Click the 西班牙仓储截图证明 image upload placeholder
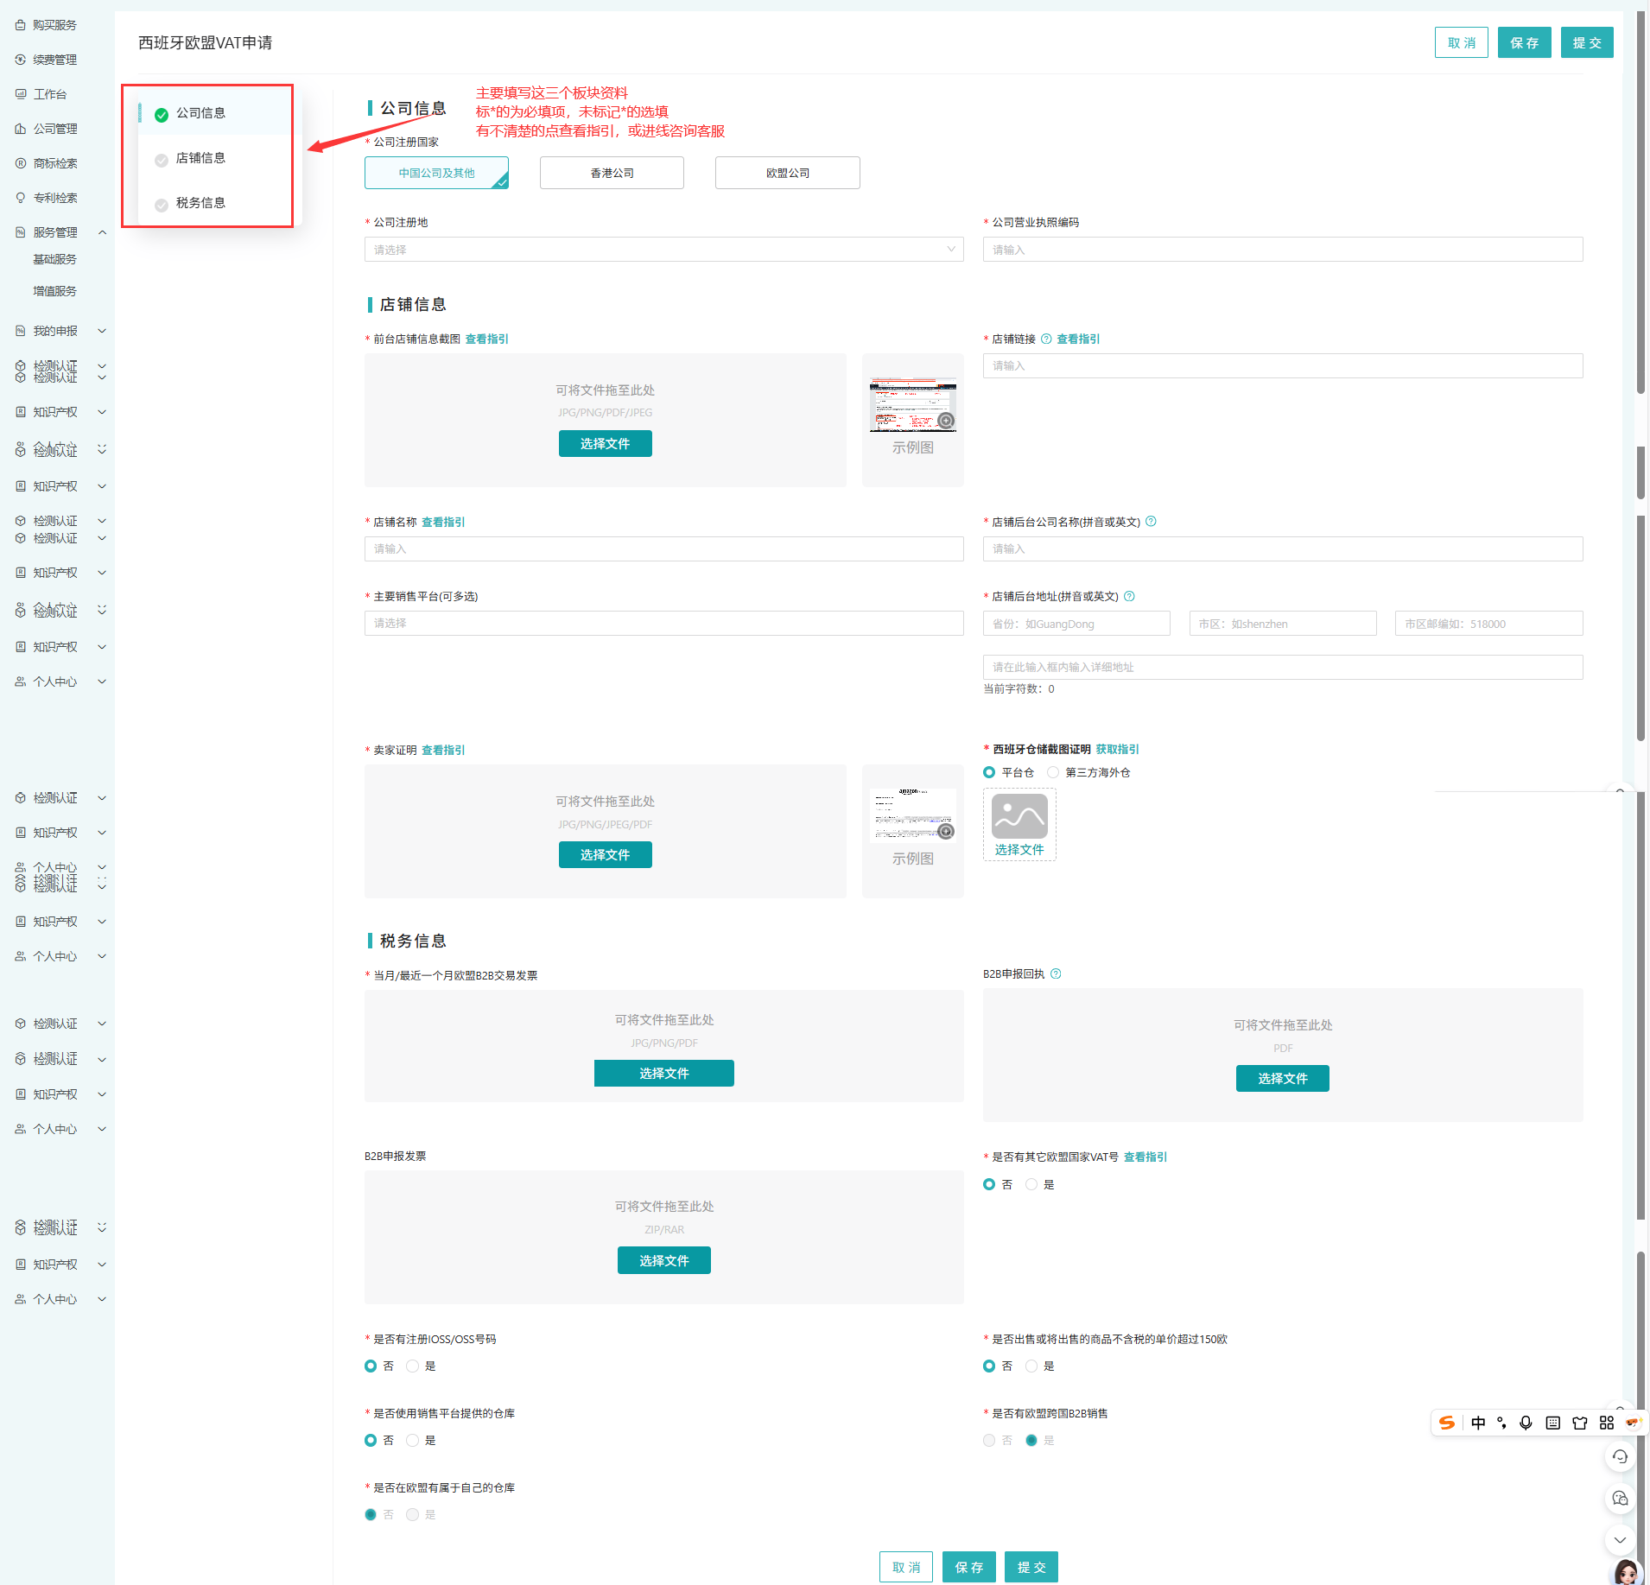This screenshot has width=1650, height=1585. pos(1019,824)
